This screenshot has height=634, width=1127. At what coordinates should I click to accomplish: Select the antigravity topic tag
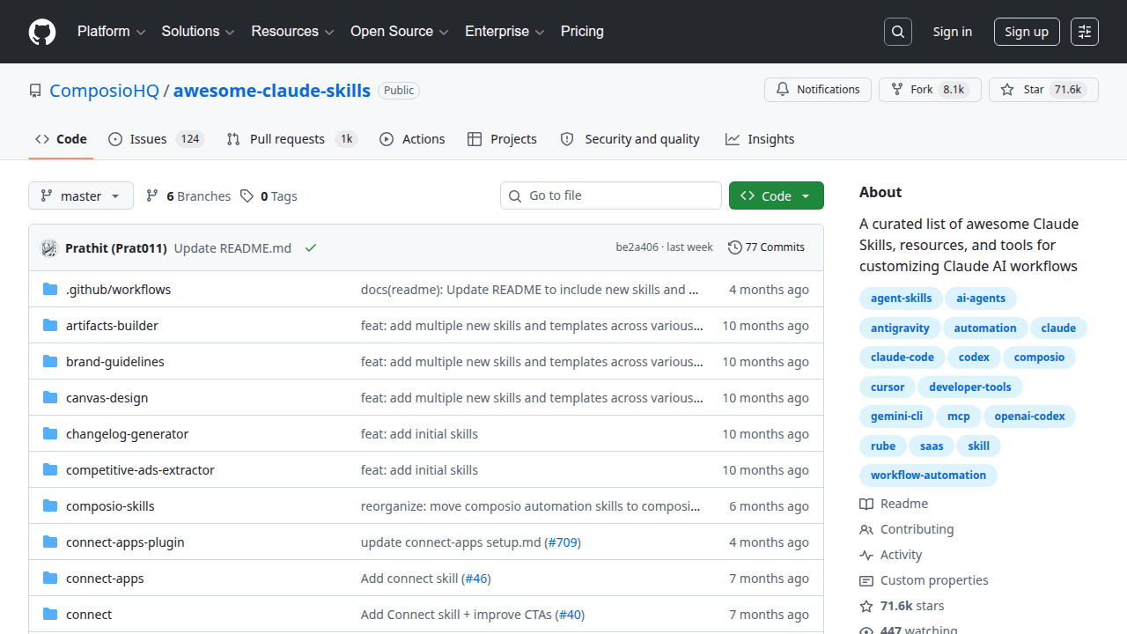tap(900, 328)
